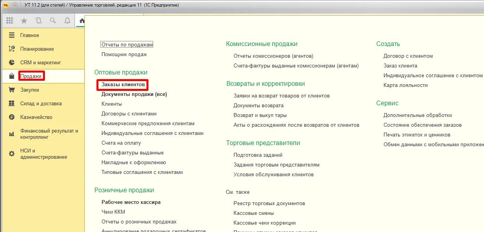The image size is (484, 232).
Task: Click the Планирование section icon
Action: tap(12, 49)
